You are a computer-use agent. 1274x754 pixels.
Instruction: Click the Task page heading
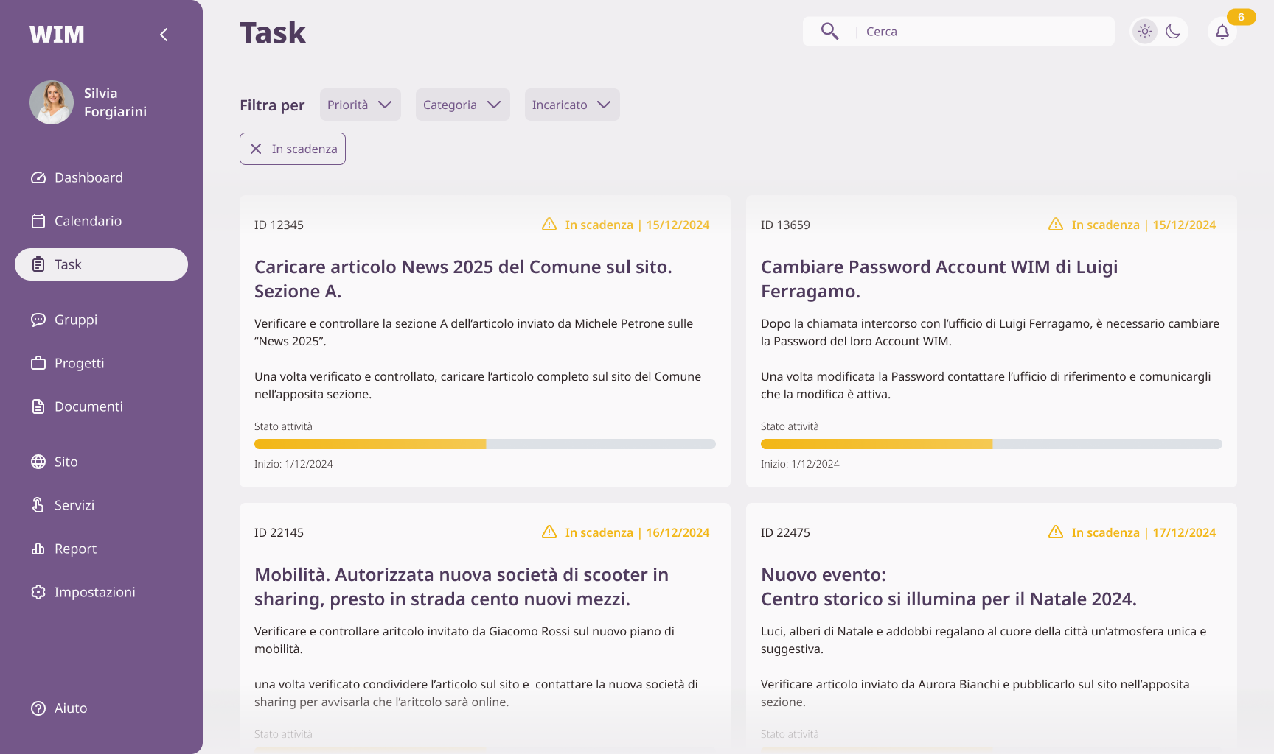pyautogui.click(x=273, y=33)
